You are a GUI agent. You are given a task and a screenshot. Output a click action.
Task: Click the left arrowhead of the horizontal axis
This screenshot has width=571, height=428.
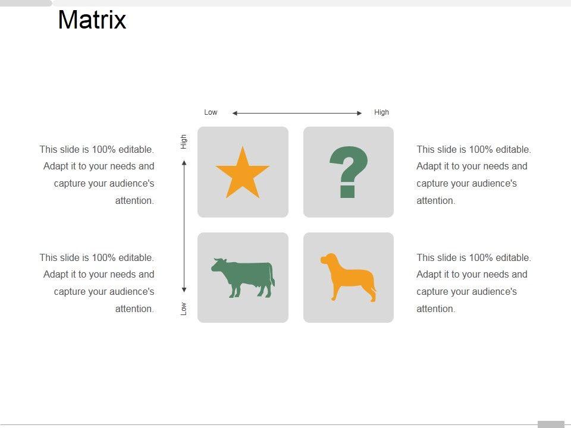235,113
